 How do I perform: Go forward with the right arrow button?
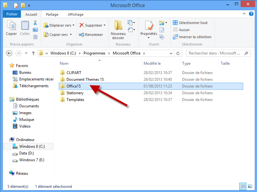point(18,53)
